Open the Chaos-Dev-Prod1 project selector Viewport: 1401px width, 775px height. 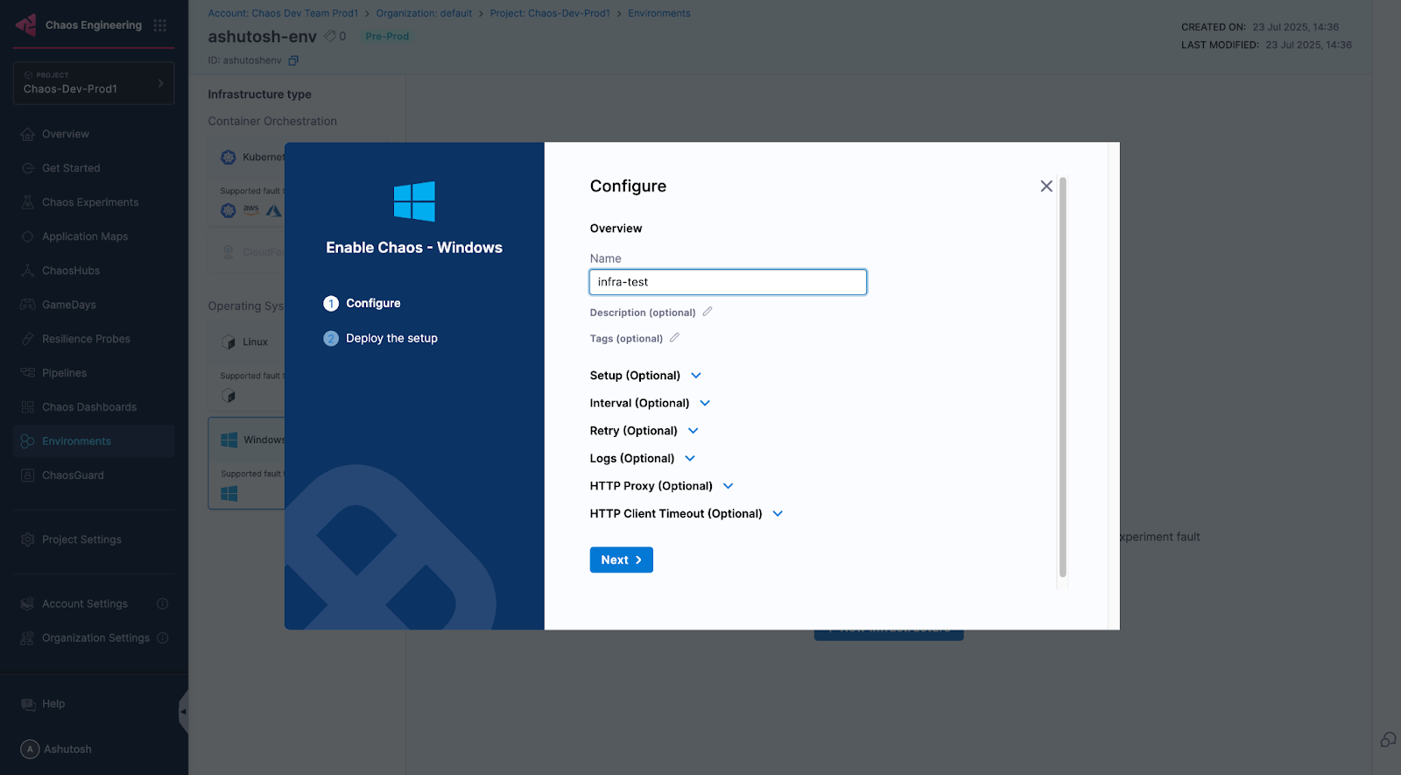[x=94, y=83]
